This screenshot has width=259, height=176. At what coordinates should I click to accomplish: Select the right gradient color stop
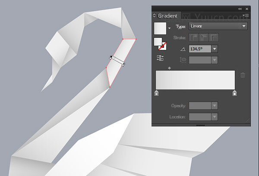(234, 93)
